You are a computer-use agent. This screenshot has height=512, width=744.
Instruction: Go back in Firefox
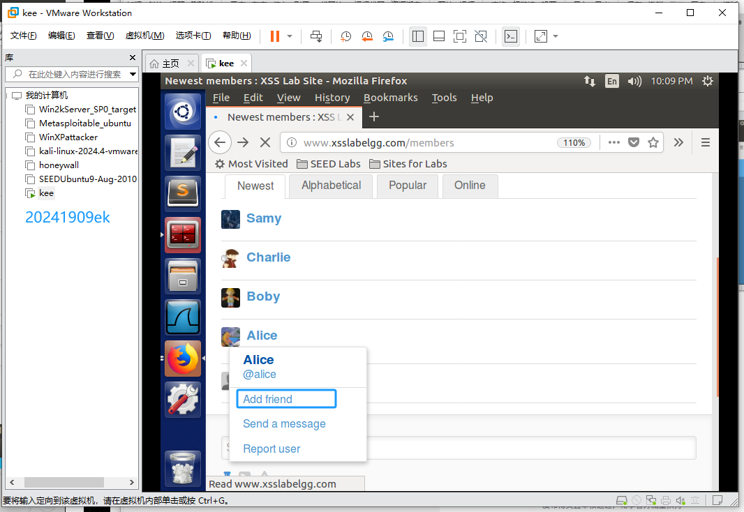tap(220, 142)
